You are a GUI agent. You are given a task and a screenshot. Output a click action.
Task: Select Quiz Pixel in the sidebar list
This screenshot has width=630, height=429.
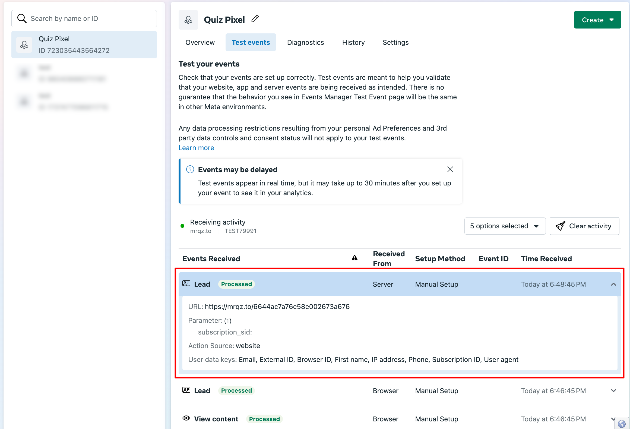click(84, 45)
